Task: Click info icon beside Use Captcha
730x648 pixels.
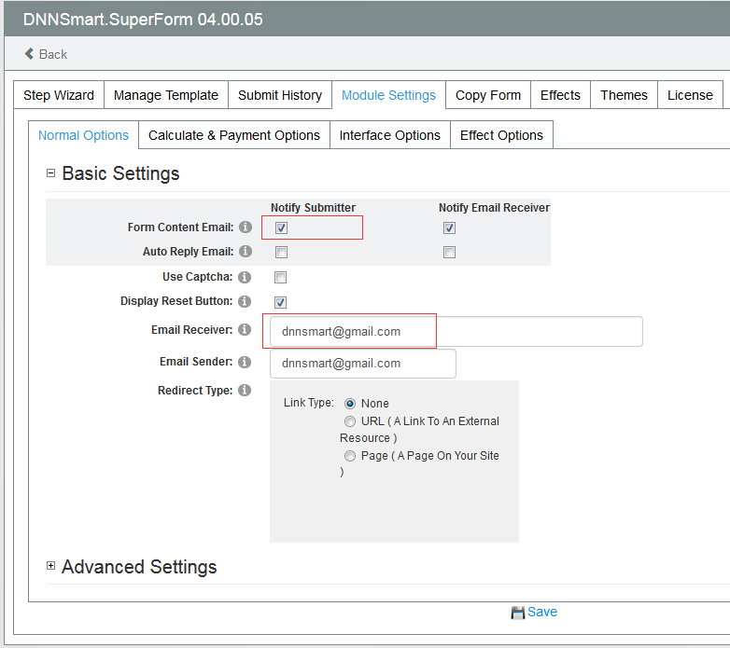Action: click(245, 277)
